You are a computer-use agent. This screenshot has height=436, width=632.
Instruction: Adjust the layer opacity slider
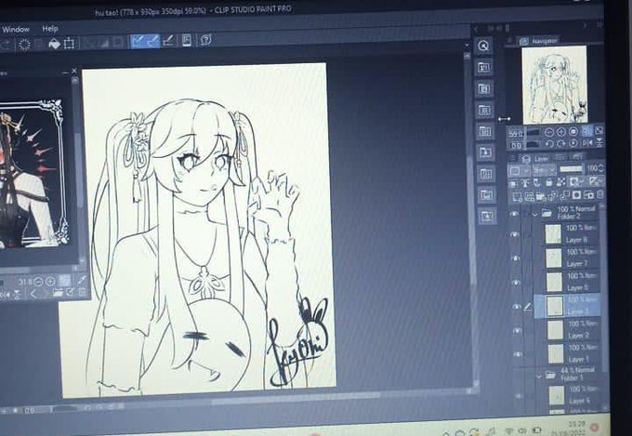pyautogui.click(x=572, y=169)
